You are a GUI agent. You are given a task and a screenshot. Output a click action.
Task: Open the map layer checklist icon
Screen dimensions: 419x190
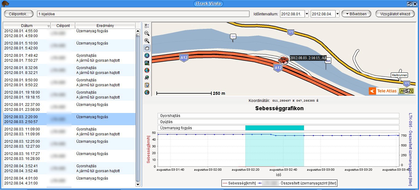147,26
